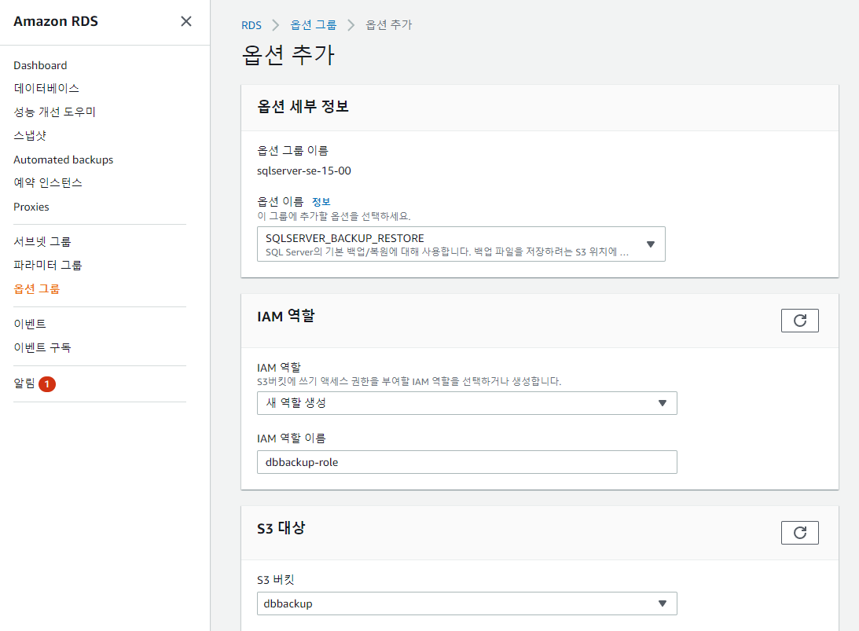Go to Dashboard in the sidebar
The image size is (859, 631).
coord(40,65)
